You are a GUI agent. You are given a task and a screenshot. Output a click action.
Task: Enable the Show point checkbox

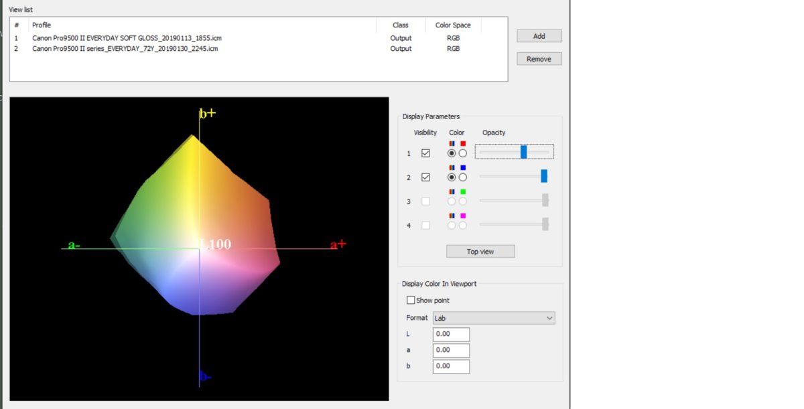click(x=411, y=301)
